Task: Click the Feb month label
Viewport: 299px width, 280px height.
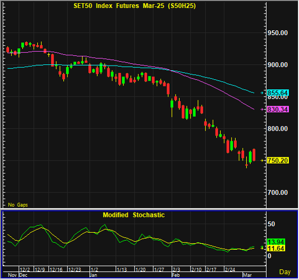Action: click(176, 275)
